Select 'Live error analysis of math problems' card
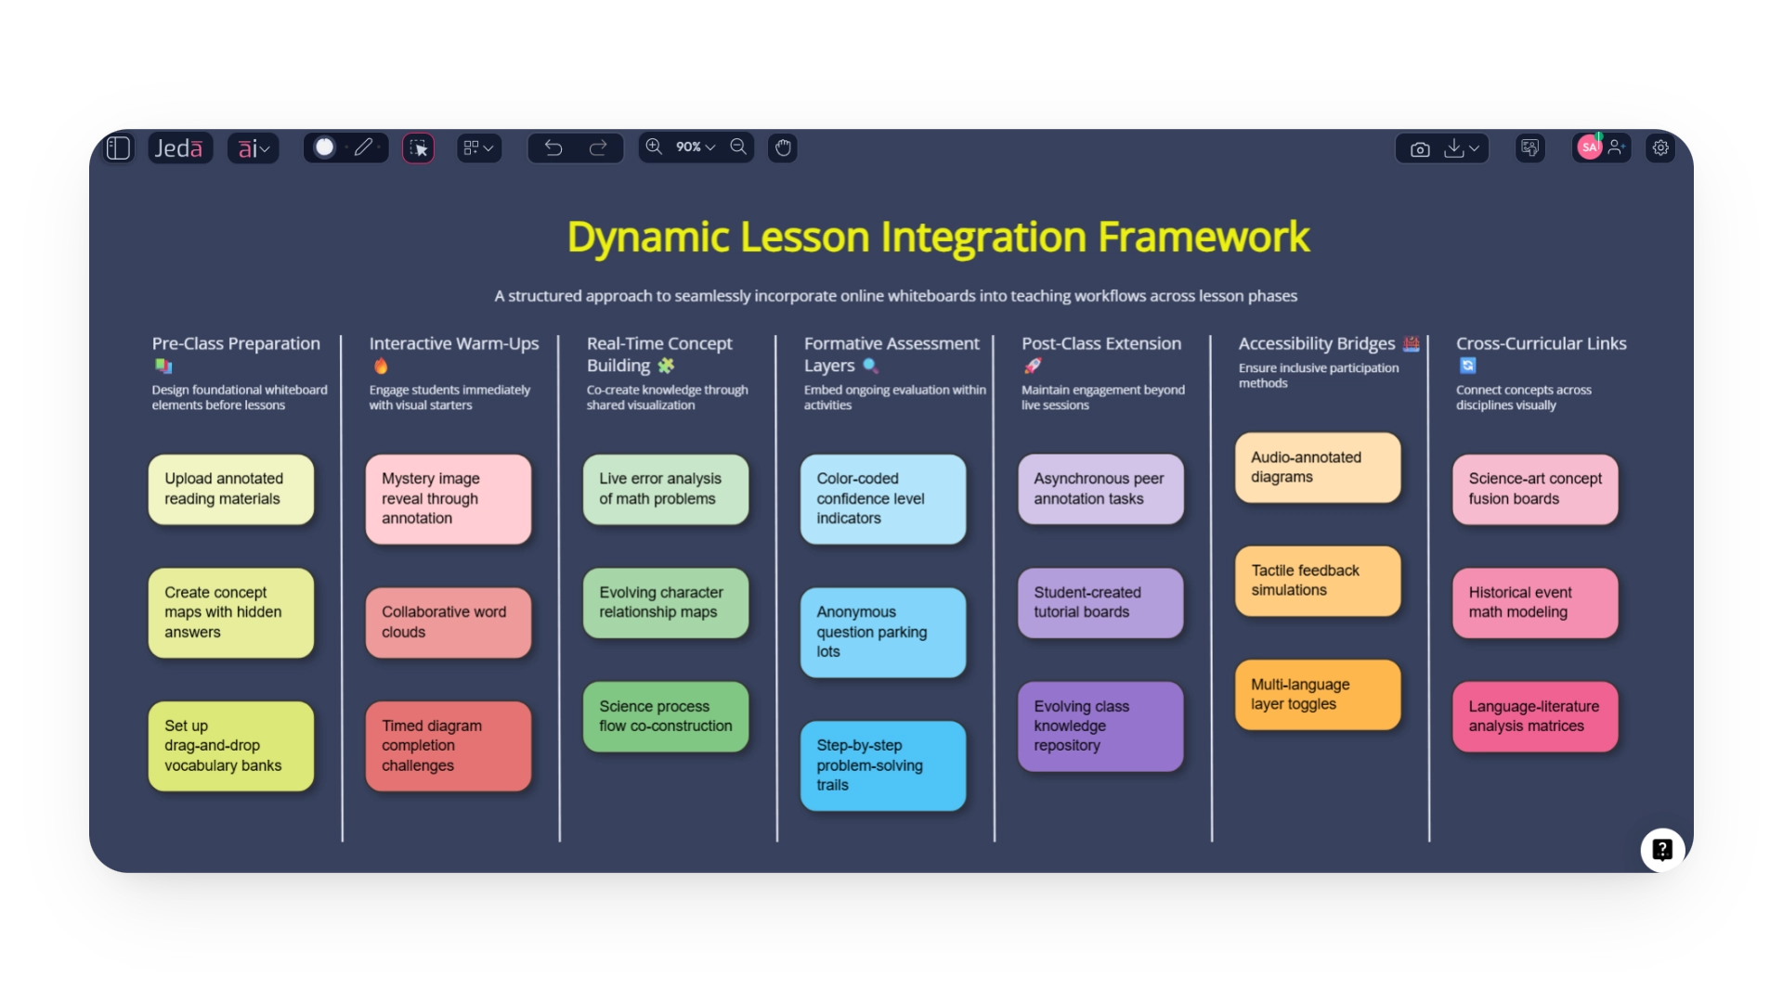The width and height of the screenshot is (1783, 1002). point(666,489)
